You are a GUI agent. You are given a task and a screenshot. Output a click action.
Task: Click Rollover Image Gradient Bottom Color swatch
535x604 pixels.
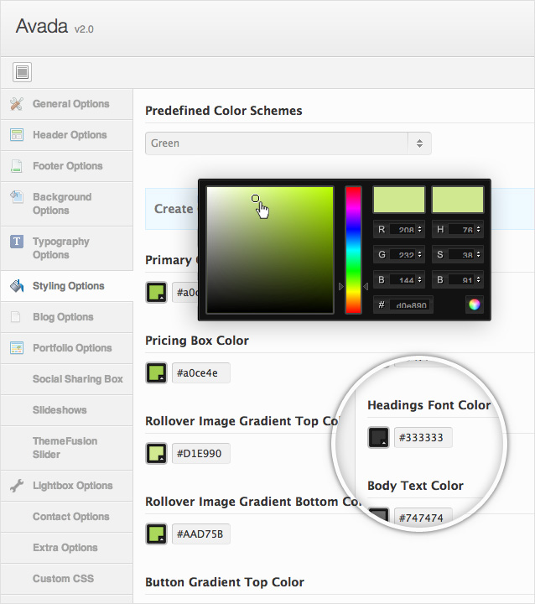156,534
